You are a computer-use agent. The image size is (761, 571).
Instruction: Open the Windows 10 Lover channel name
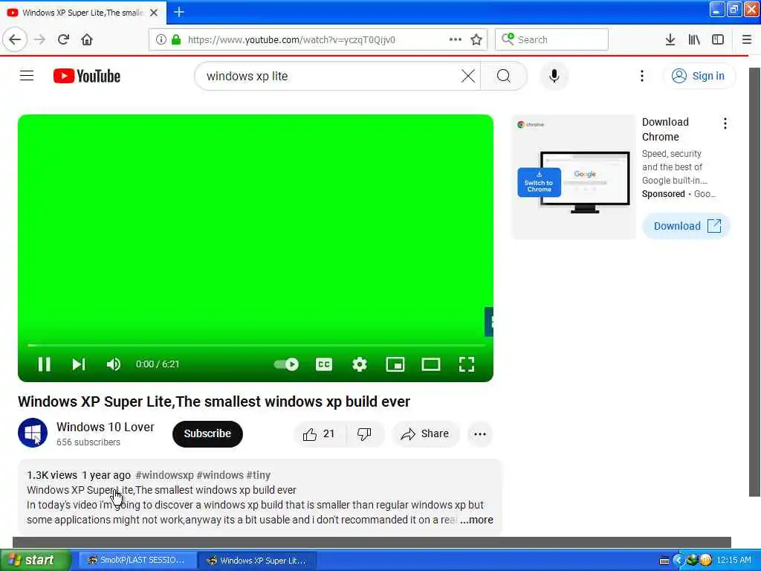[106, 427]
